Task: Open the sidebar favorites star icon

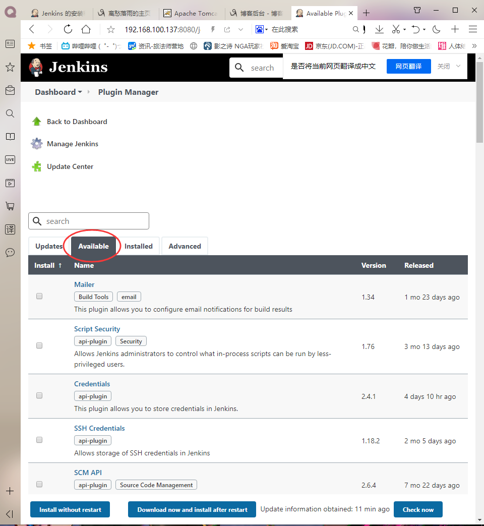Action: pyautogui.click(x=10, y=67)
